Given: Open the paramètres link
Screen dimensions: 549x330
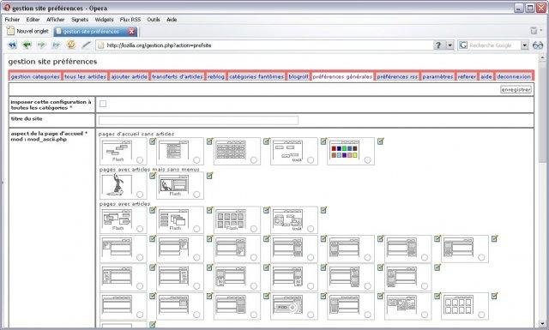Looking at the screenshot, I should pyautogui.click(x=437, y=76).
